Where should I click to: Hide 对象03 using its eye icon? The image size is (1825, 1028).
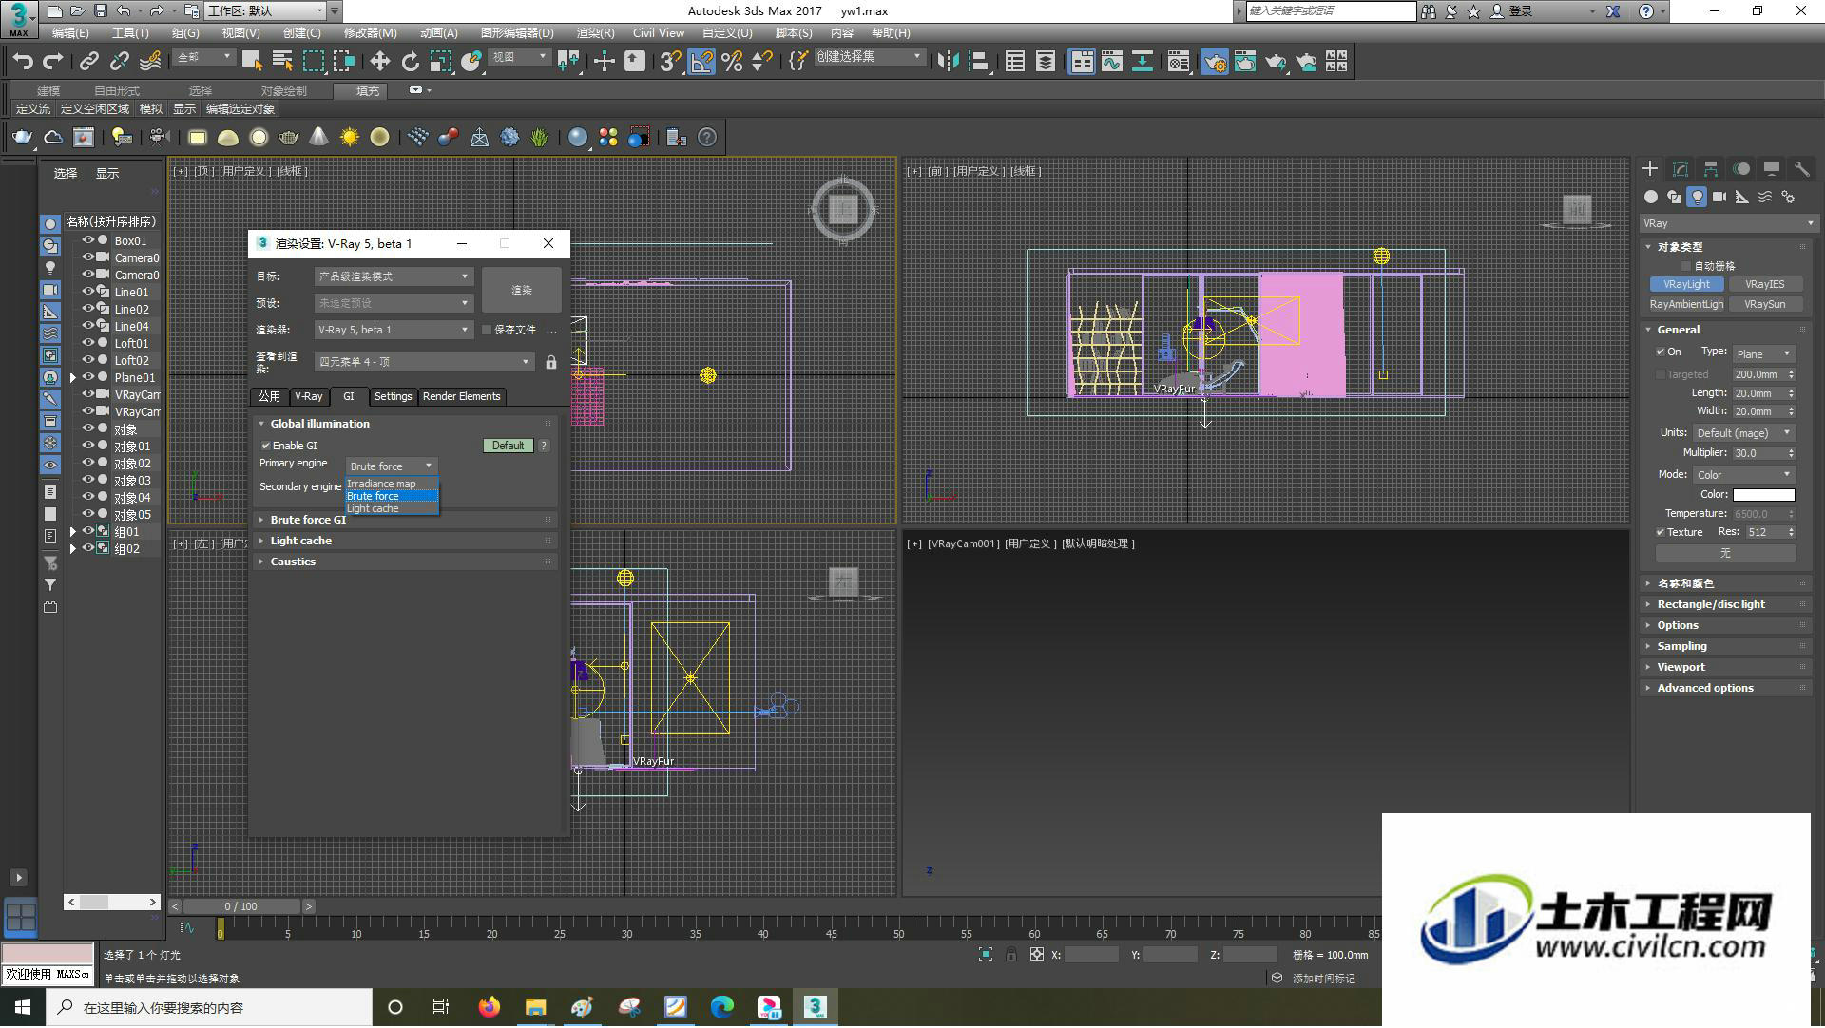click(87, 480)
